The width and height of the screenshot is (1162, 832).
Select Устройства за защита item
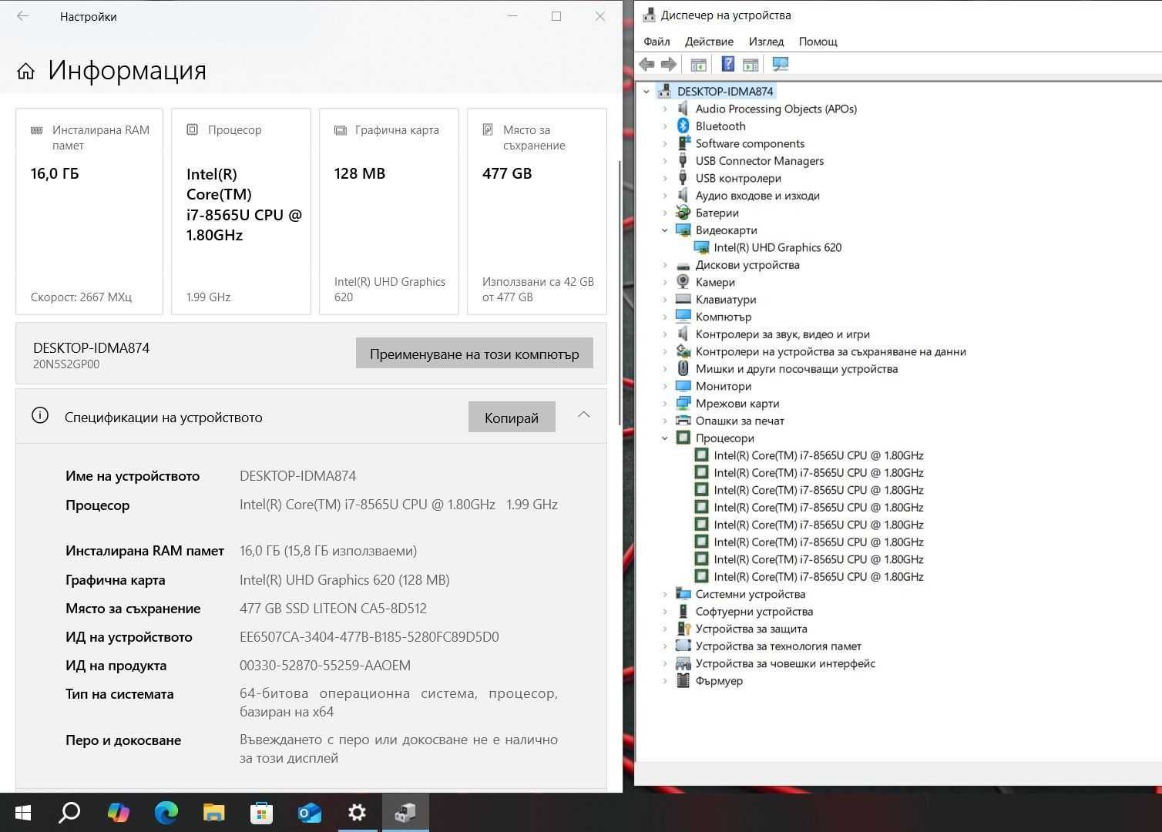tap(751, 629)
